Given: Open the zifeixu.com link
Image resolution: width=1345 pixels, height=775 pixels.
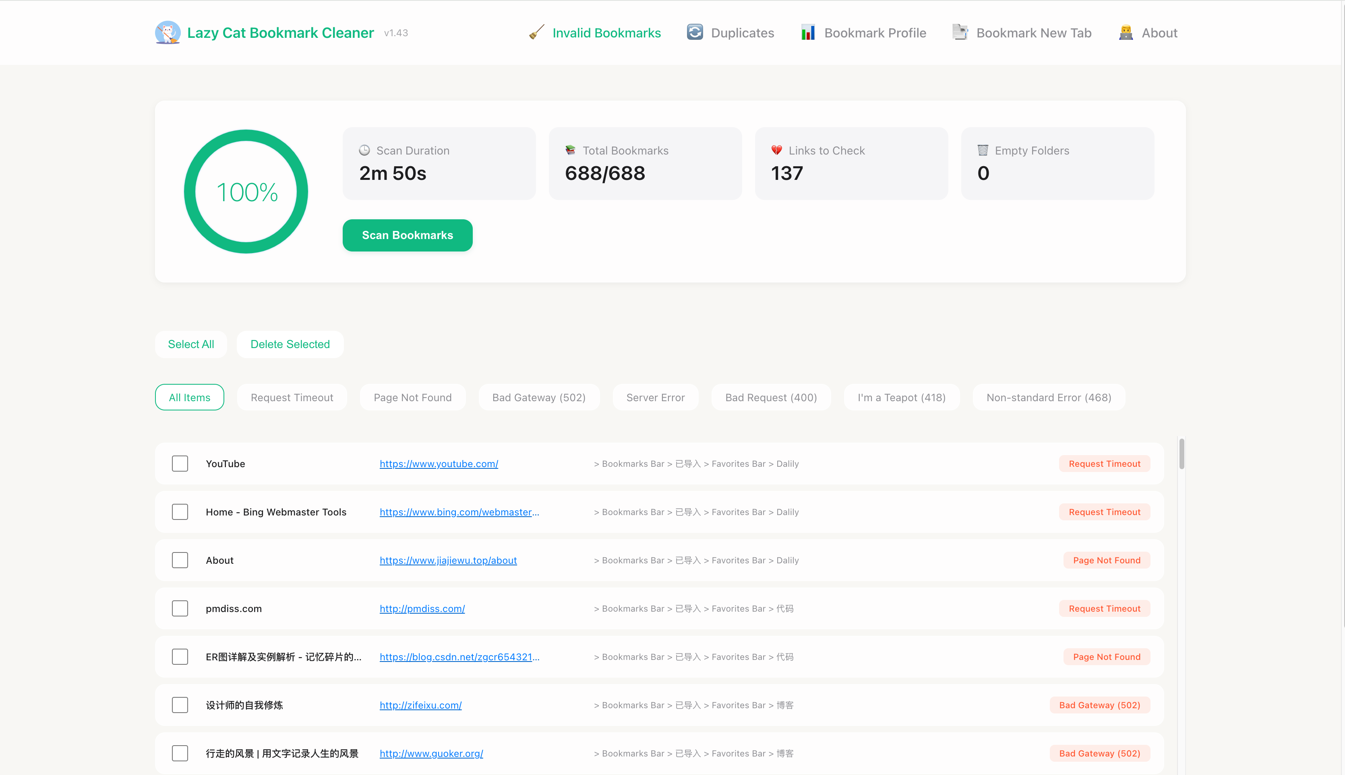Looking at the screenshot, I should coord(420,705).
